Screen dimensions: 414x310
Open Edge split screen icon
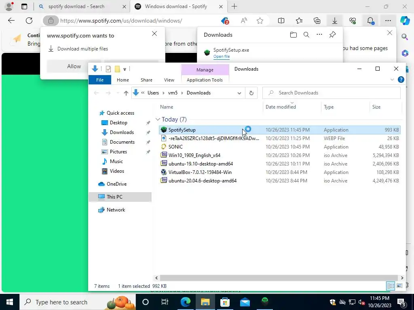pos(281,21)
